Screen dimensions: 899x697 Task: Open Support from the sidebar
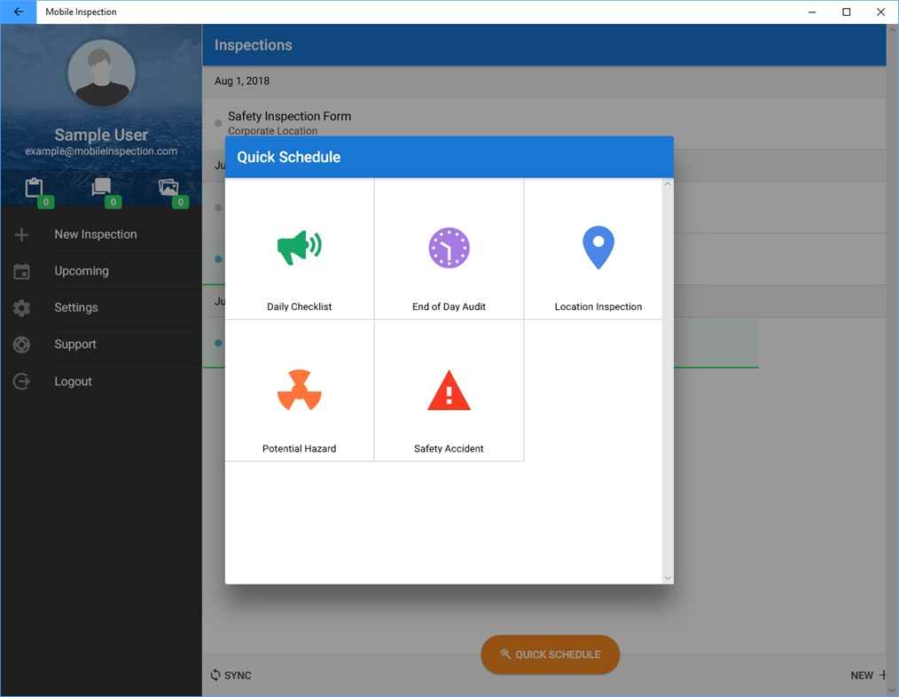click(74, 345)
